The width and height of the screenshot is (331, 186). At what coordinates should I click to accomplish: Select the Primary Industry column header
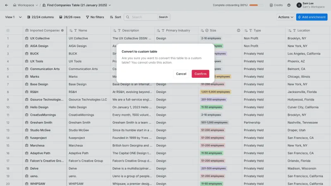pyautogui.click(x=176, y=30)
